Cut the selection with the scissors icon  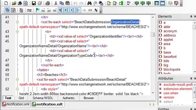point(56,3)
